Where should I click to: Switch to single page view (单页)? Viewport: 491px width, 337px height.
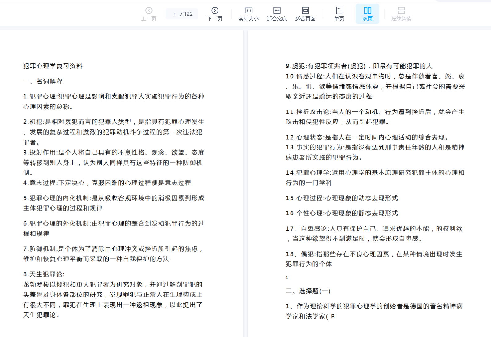point(339,14)
